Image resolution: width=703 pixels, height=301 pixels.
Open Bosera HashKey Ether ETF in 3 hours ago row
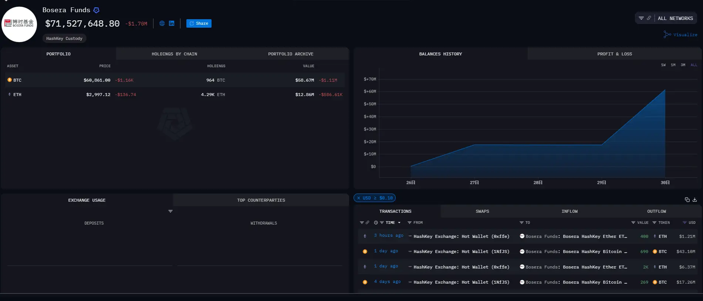pos(595,236)
